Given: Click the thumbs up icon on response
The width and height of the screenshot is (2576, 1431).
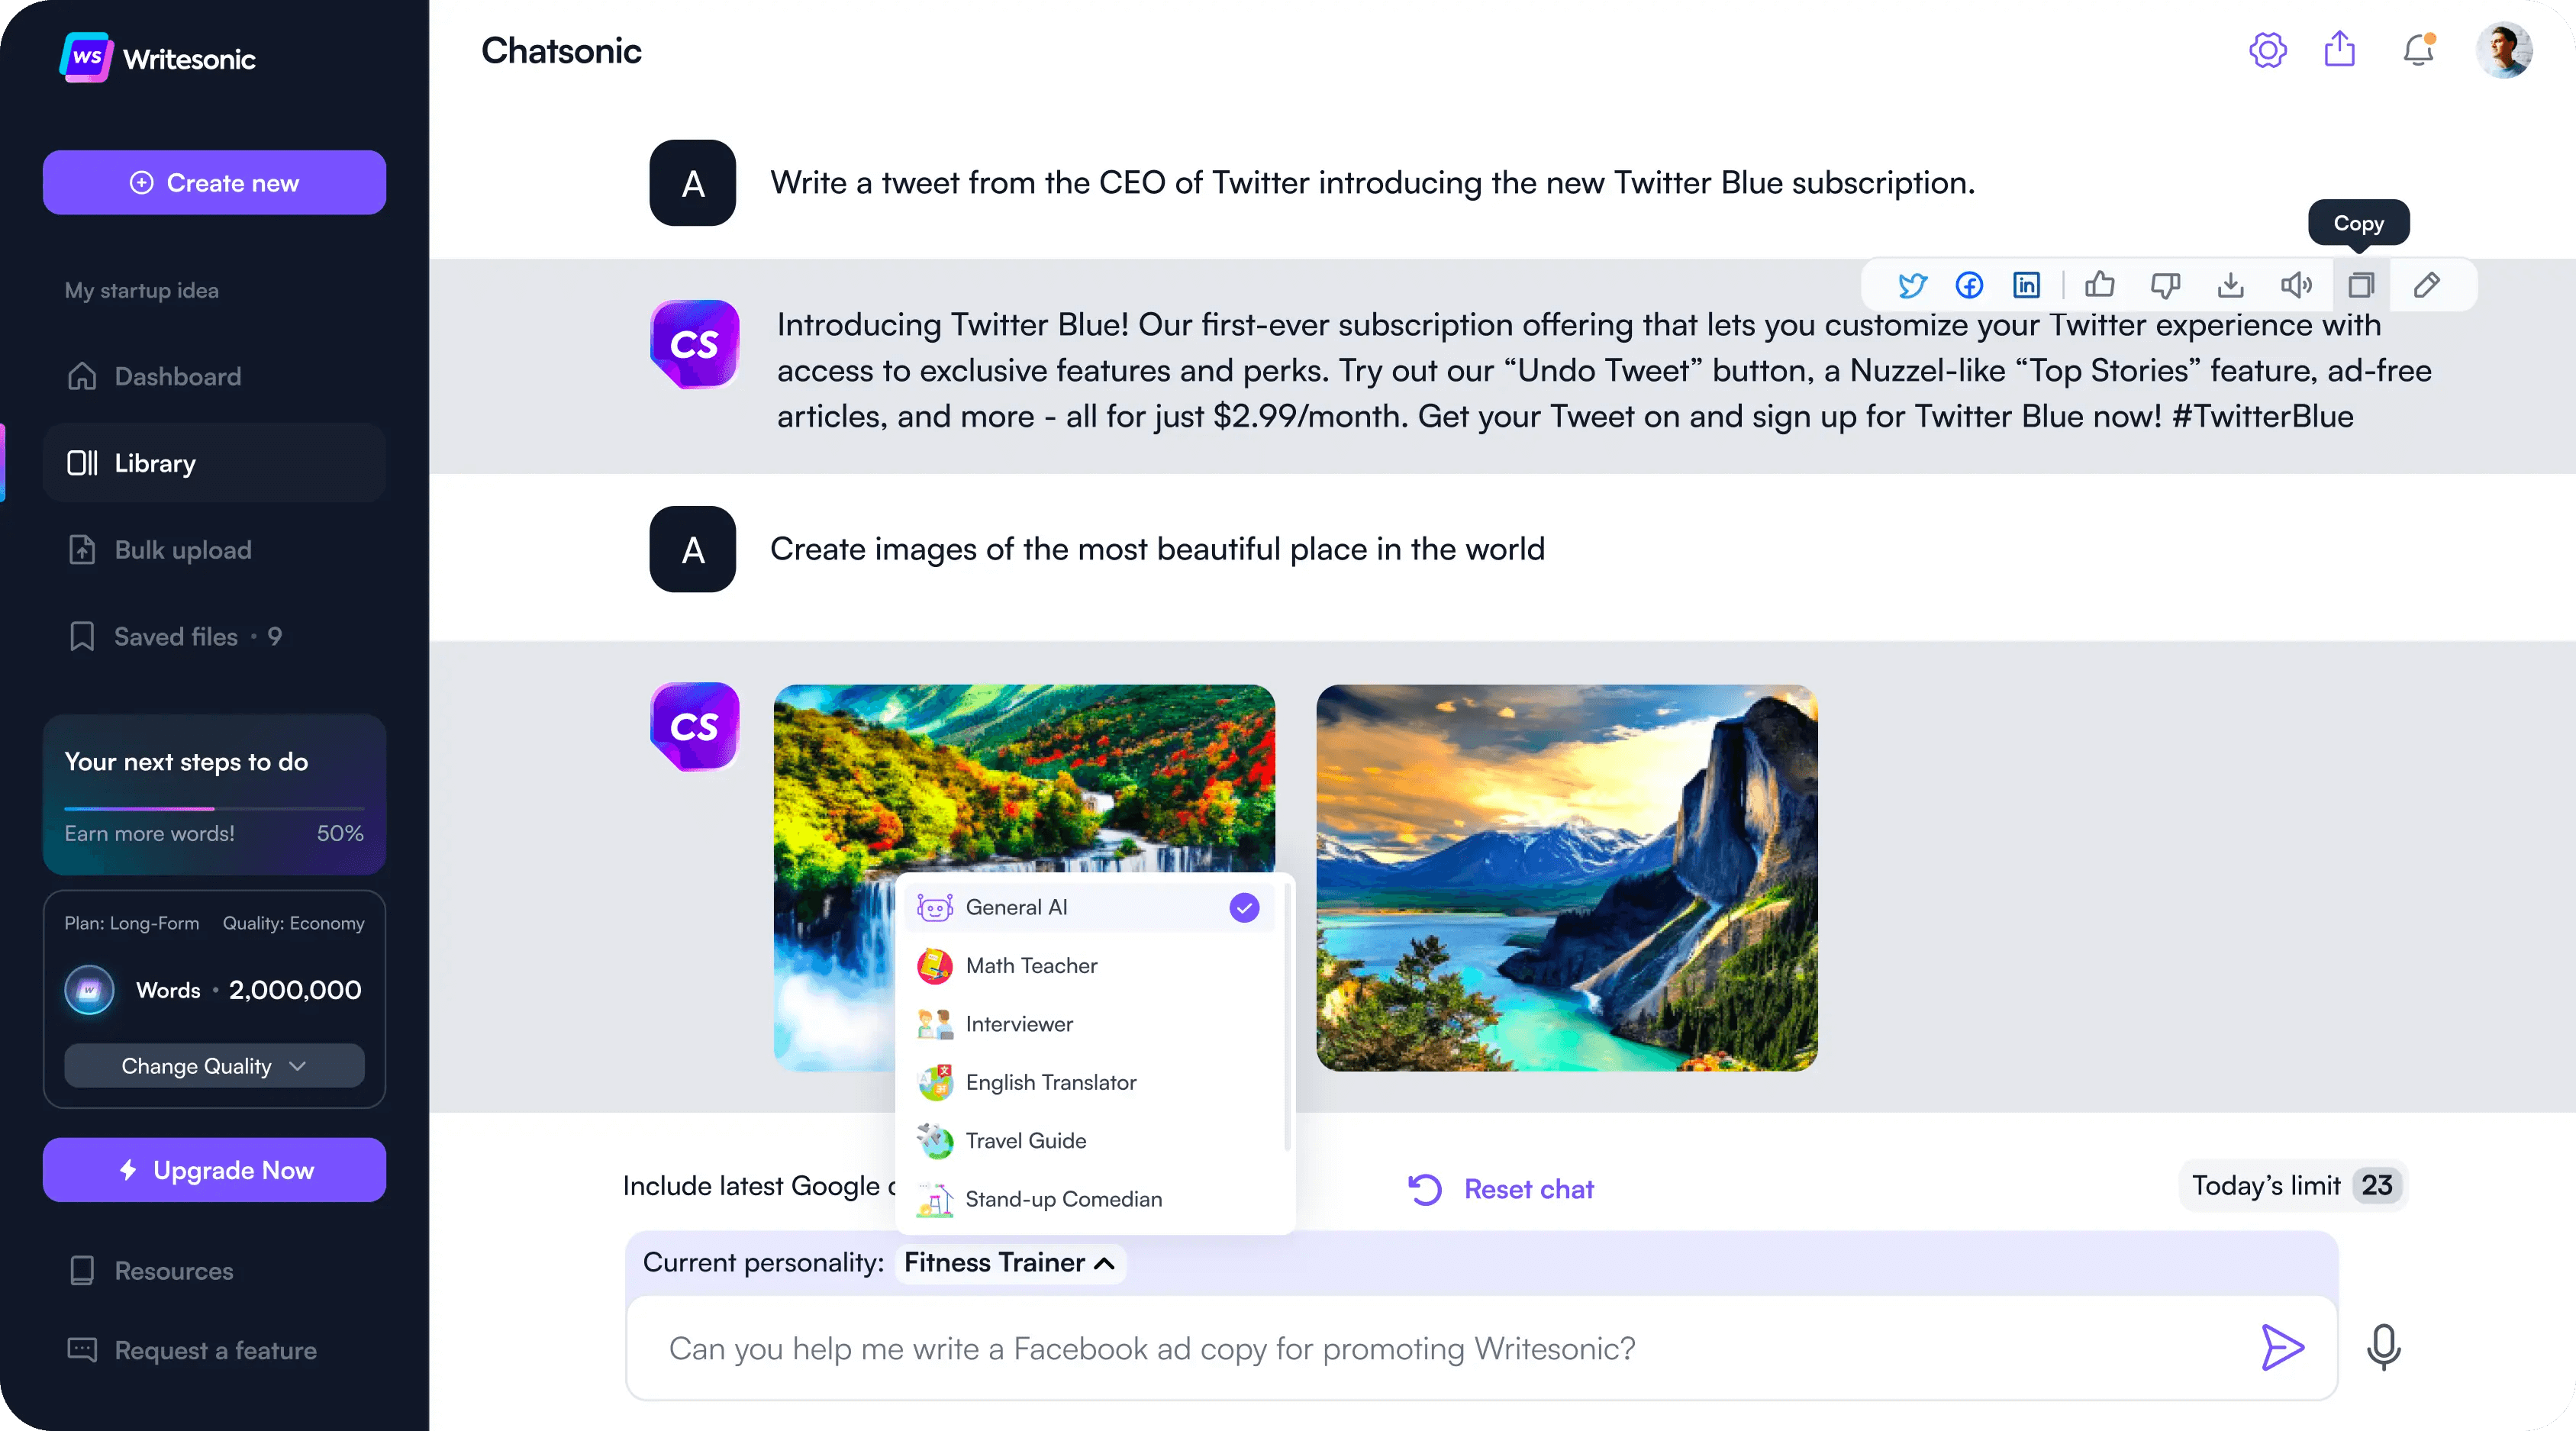Looking at the screenshot, I should click(2100, 284).
